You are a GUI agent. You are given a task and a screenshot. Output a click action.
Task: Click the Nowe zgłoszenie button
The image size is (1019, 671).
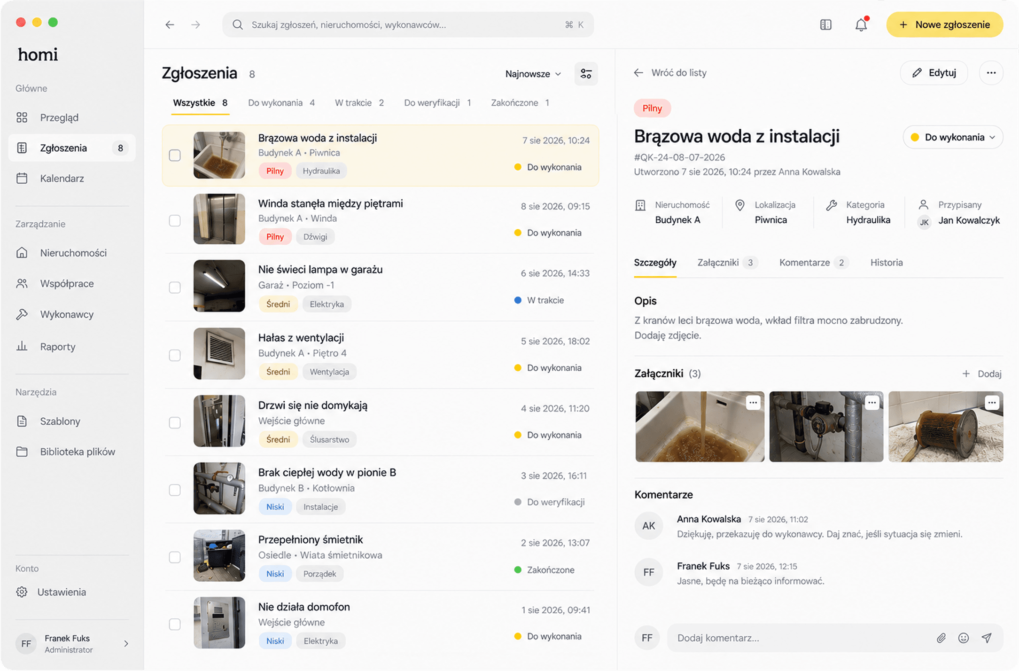click(x=944, y=24)
